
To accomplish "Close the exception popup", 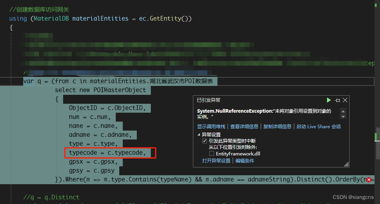I will [x=345, y=100].
